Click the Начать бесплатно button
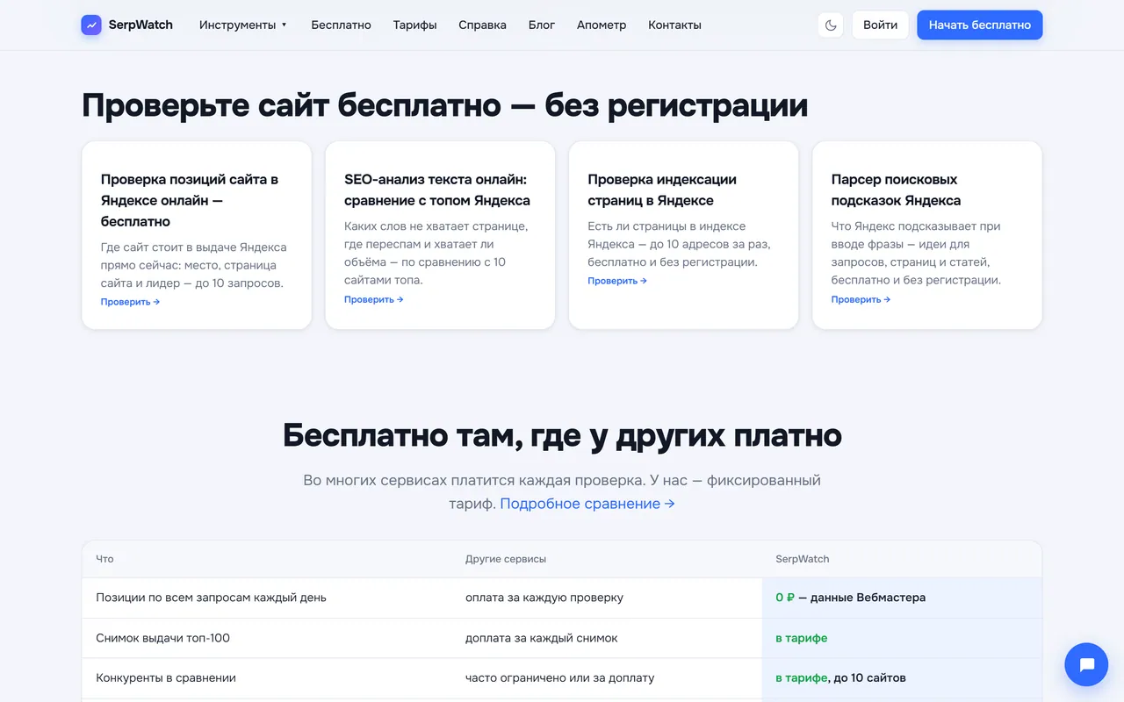1124x702 pixels. (x=980, y=25)
